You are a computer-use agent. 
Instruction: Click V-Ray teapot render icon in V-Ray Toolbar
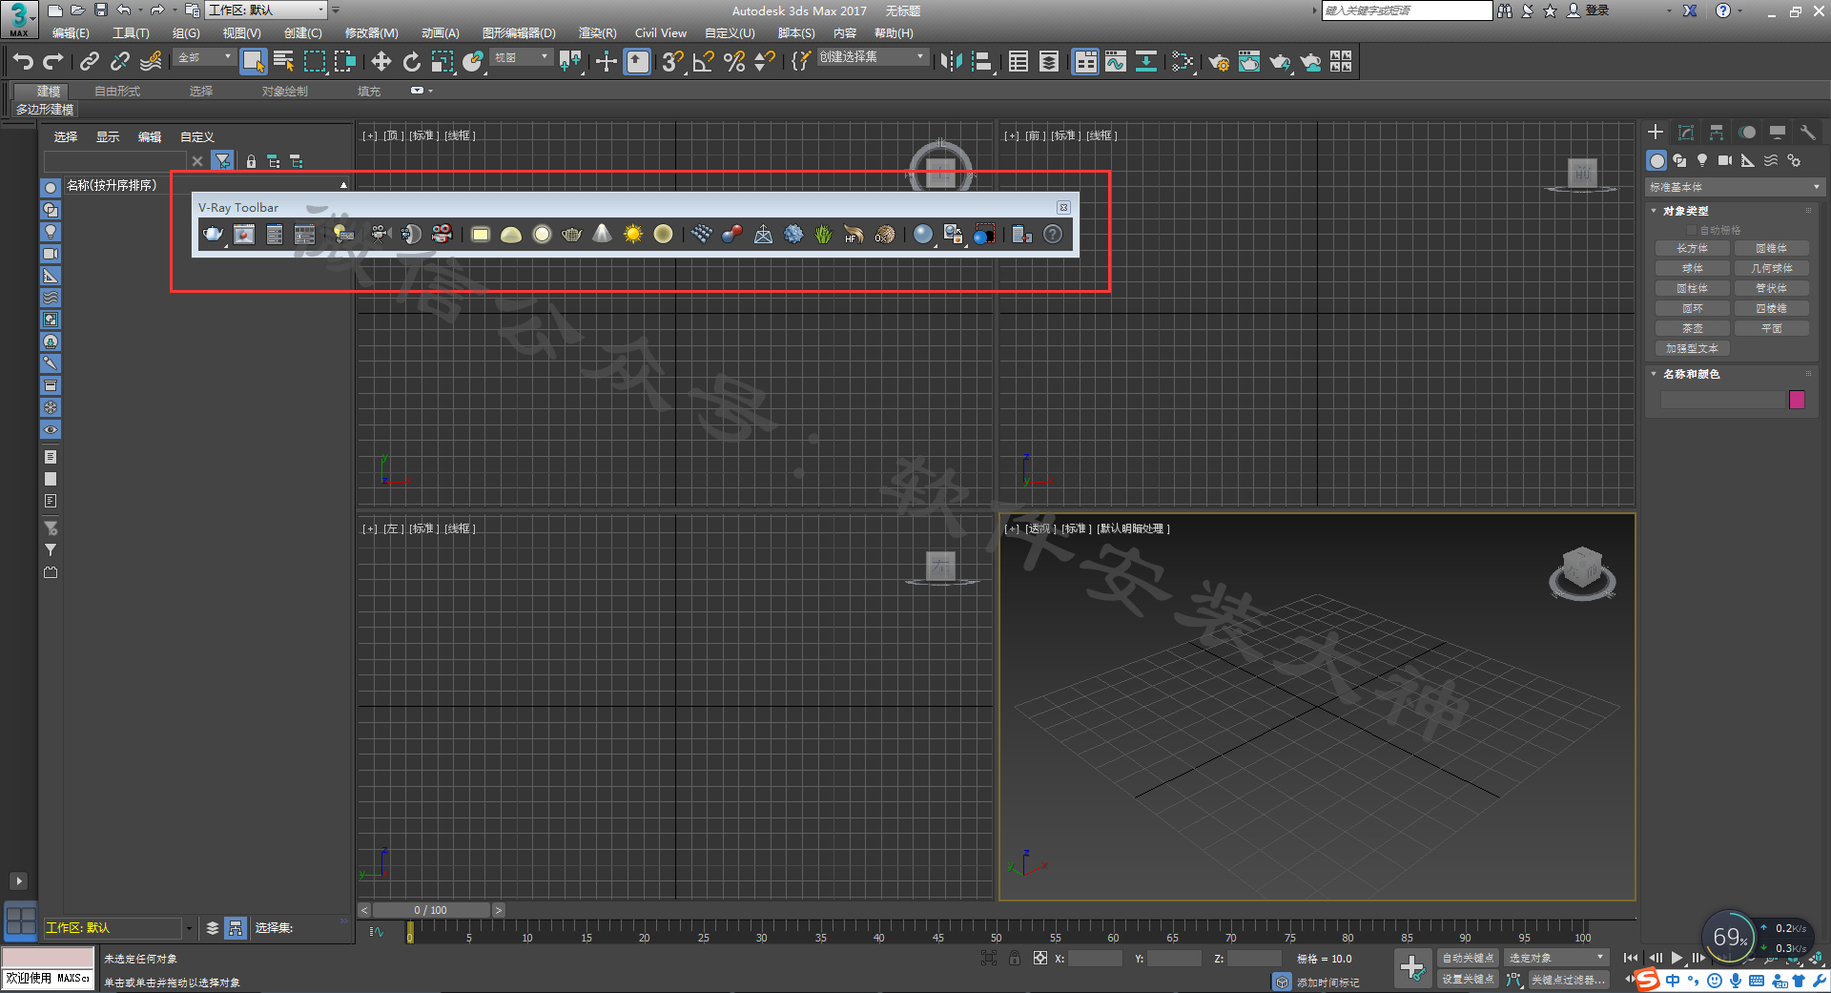pos(213,234)
